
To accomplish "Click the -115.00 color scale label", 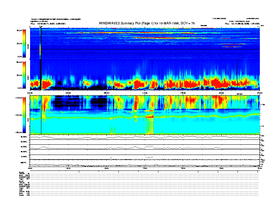I will [18, 98].
